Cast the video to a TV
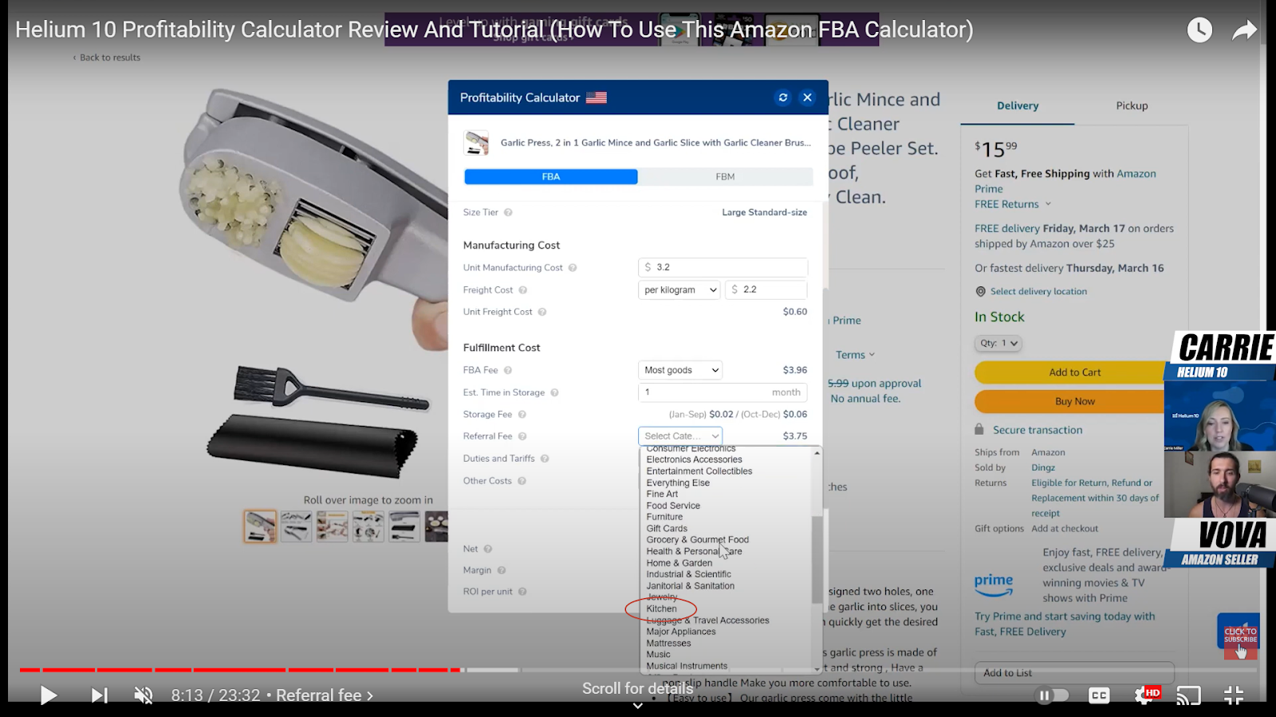The height and width of the screenshot is (717, 1276). (x=1188, y=695)
